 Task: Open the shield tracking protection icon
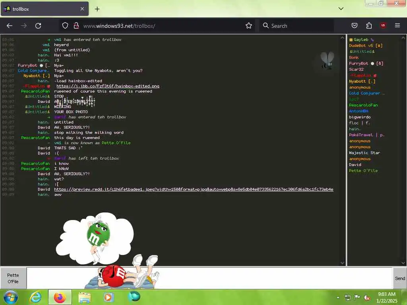click(65, 25)
